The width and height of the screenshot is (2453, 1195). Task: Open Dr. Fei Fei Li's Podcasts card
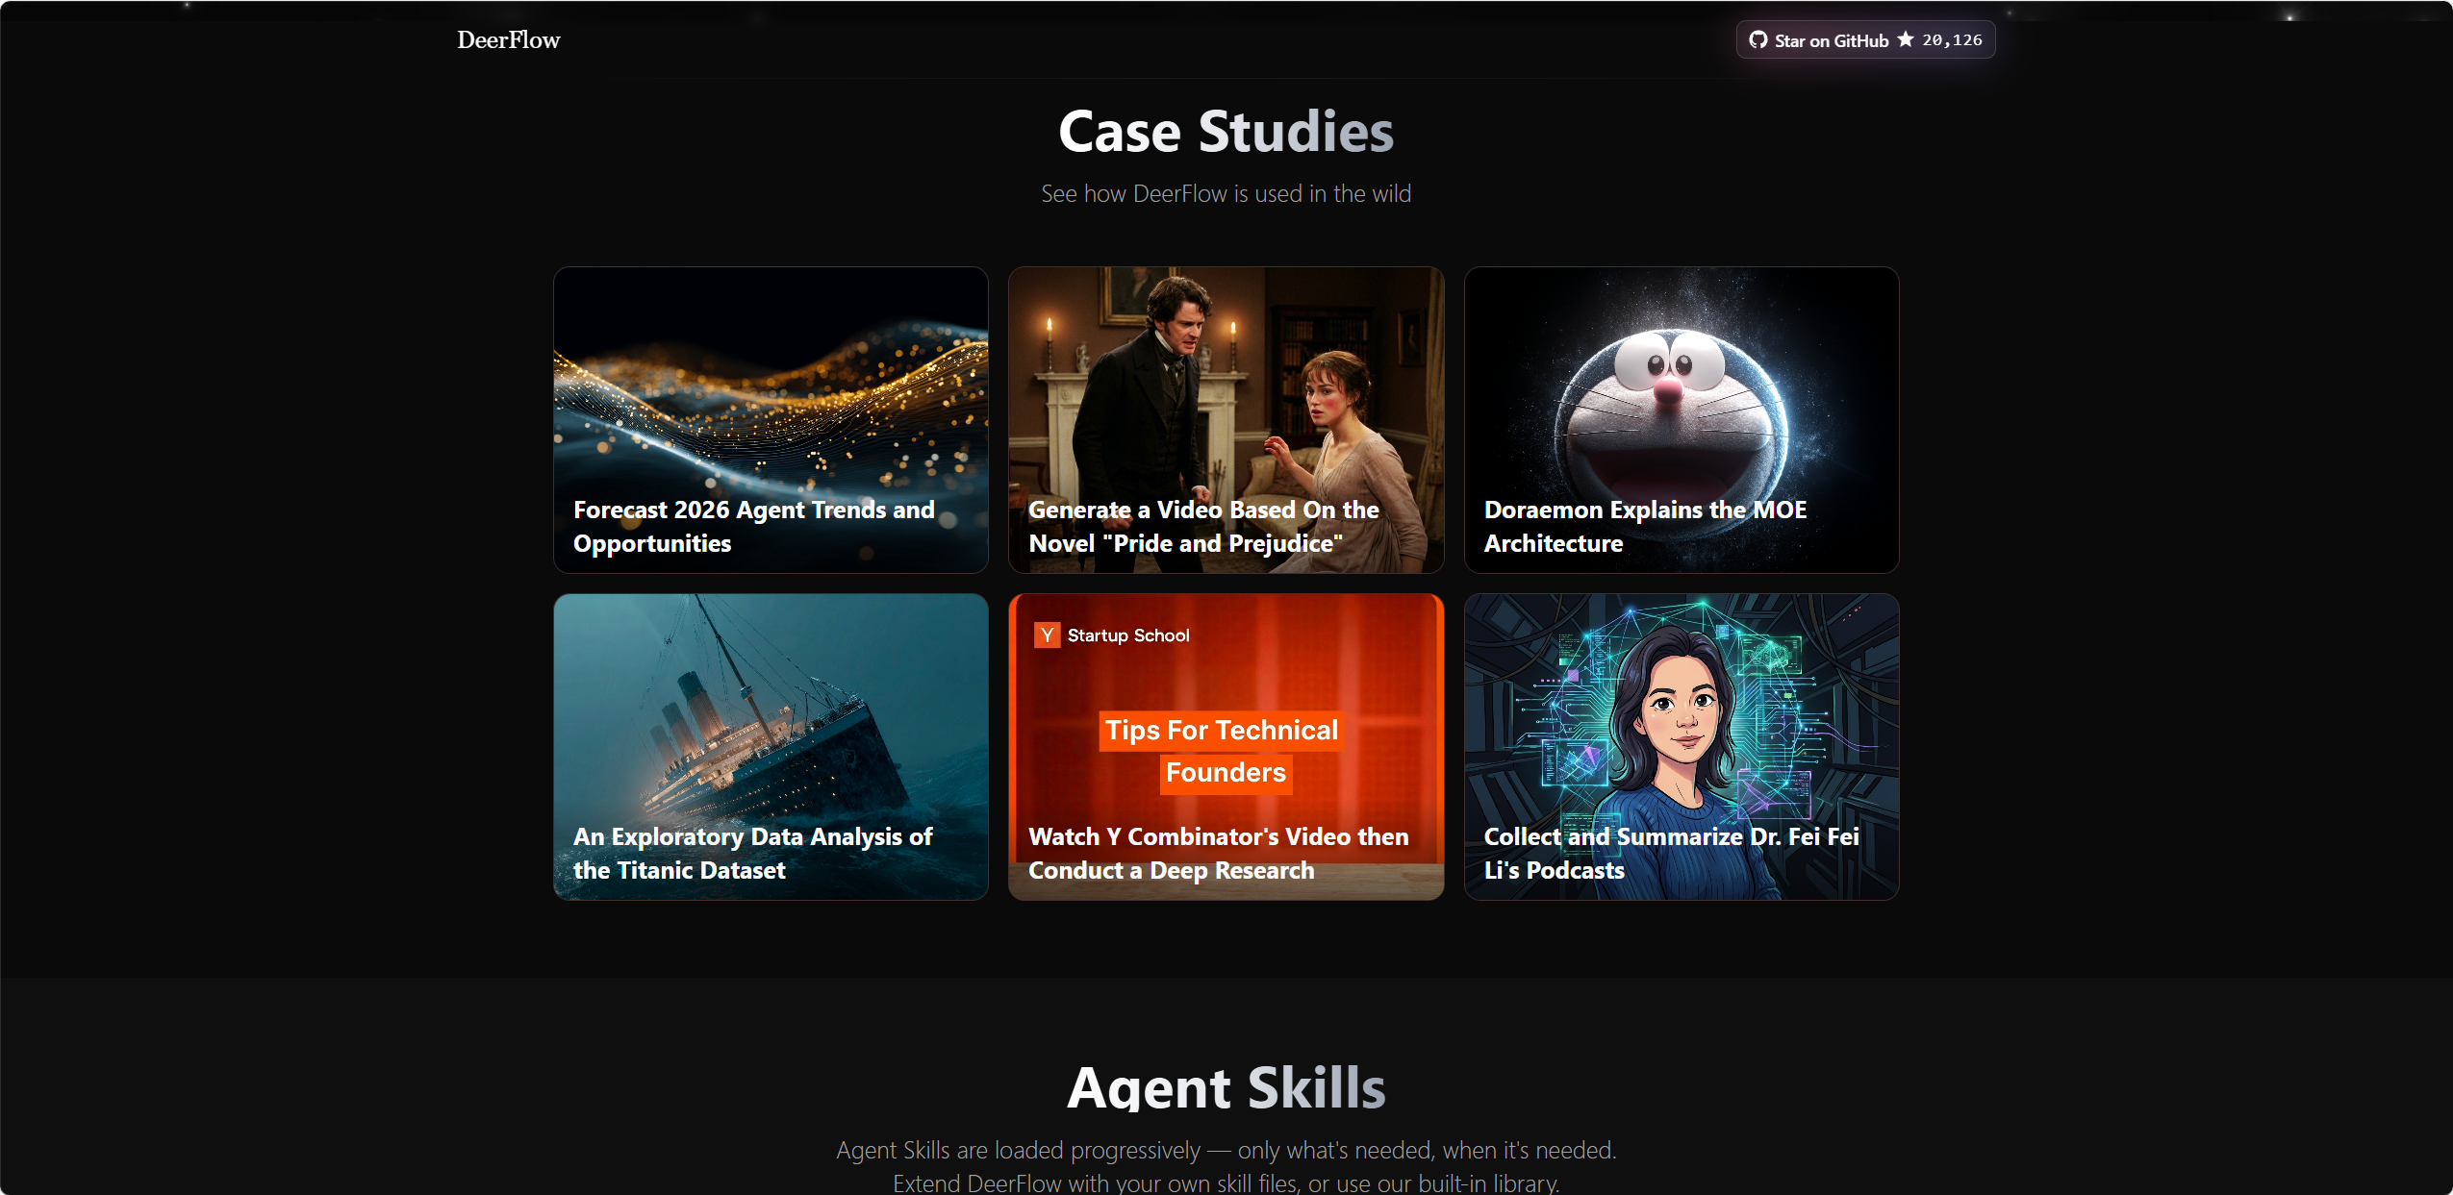(1682, 747)
